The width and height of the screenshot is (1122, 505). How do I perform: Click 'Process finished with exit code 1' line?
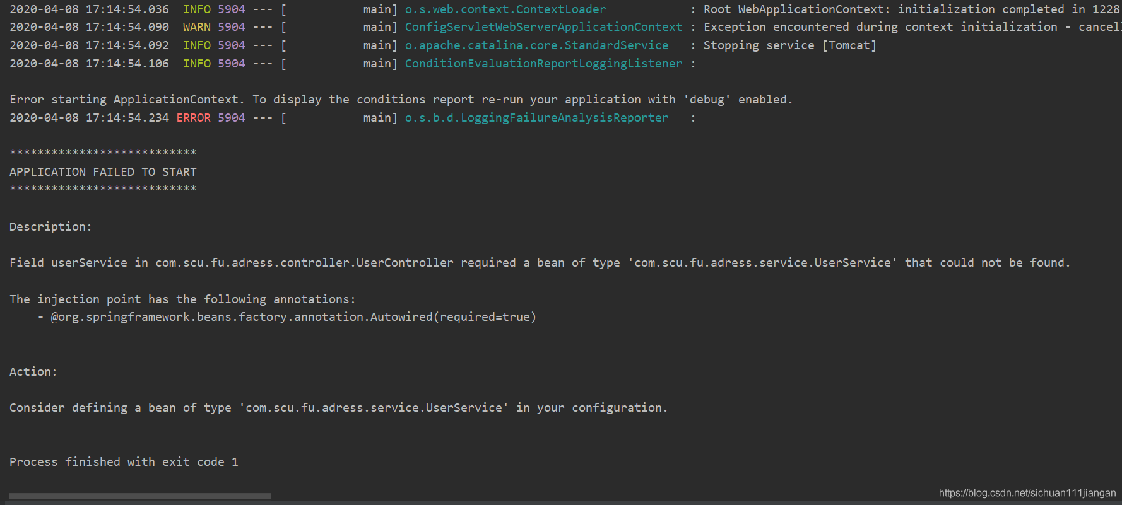(124, 462)
